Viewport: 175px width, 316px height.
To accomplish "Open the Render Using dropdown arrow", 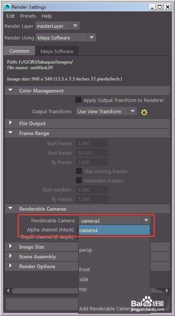I will click(x=92, y=38).
